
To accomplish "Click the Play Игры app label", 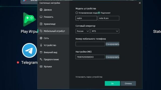I will click(29, 31).
